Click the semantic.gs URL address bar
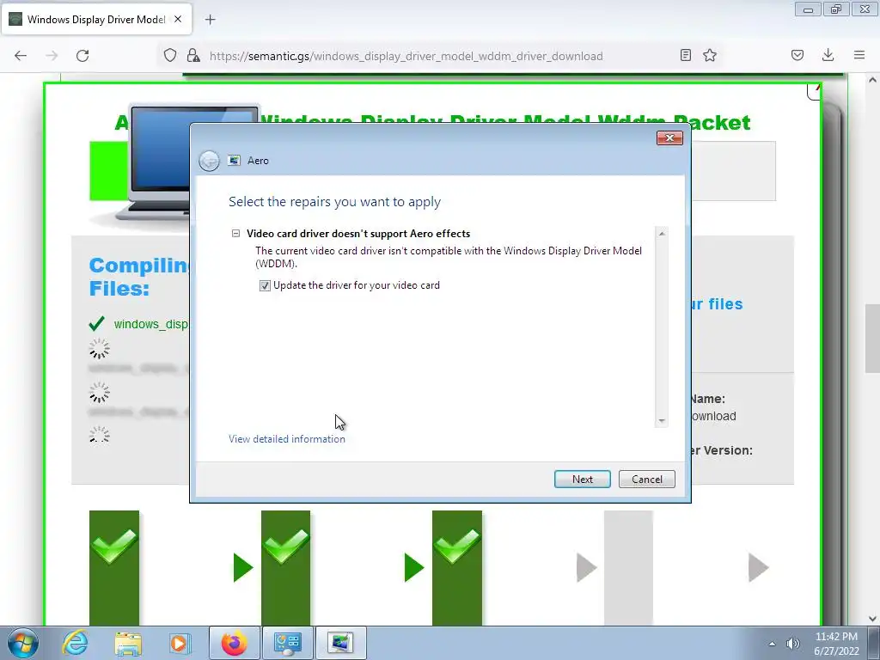880x660 pixels. (x=406, y=56)
